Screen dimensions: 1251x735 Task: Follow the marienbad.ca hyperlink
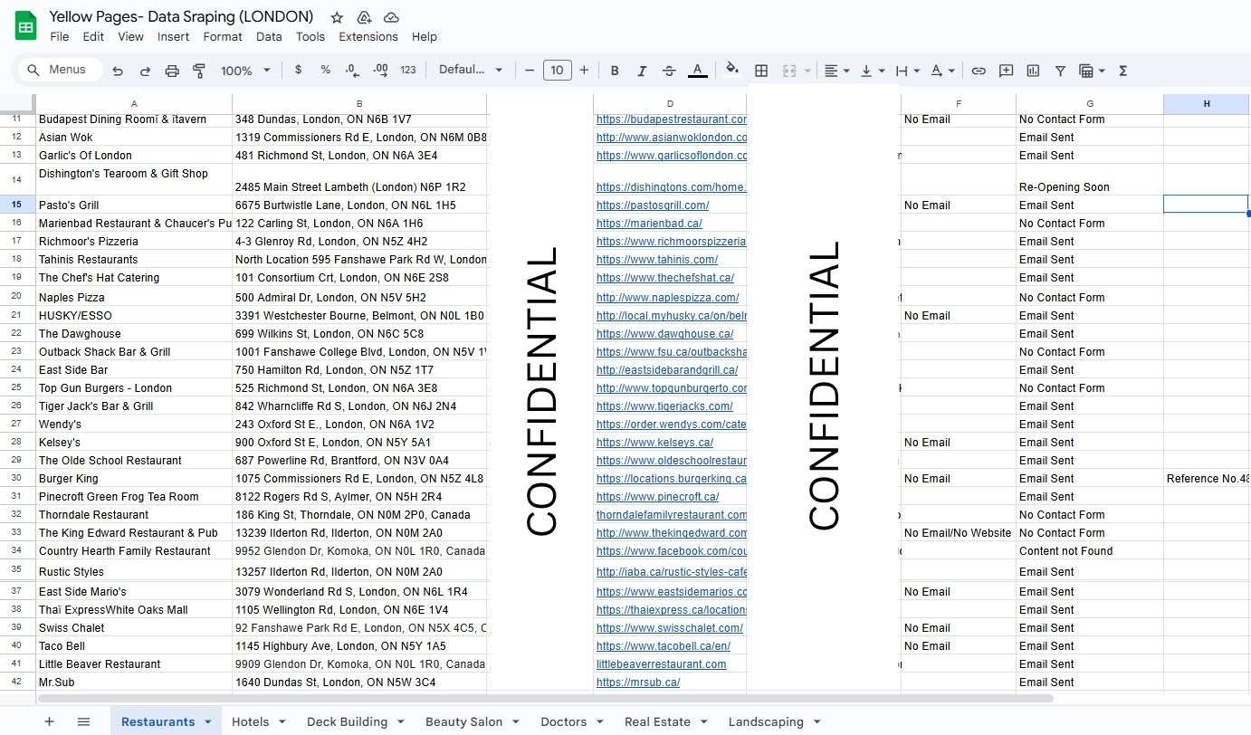[648, 224]
